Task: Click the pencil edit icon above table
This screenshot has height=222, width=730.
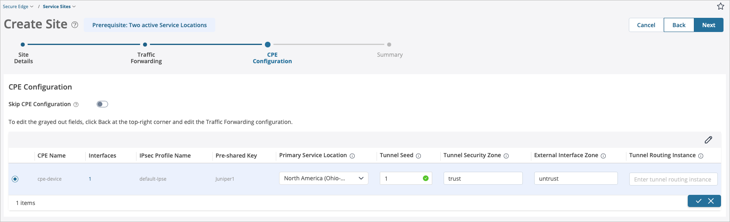Action: tap(708, 140)
